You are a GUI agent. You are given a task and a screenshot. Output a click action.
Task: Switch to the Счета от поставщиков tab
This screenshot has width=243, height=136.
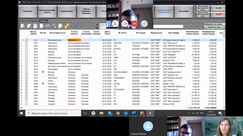point(29,21)
